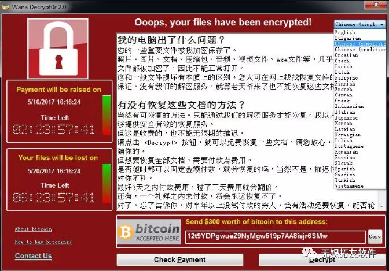Click the payment raise countdown progress bar
This screenshot has width=389, height=271.
point(107,115)
